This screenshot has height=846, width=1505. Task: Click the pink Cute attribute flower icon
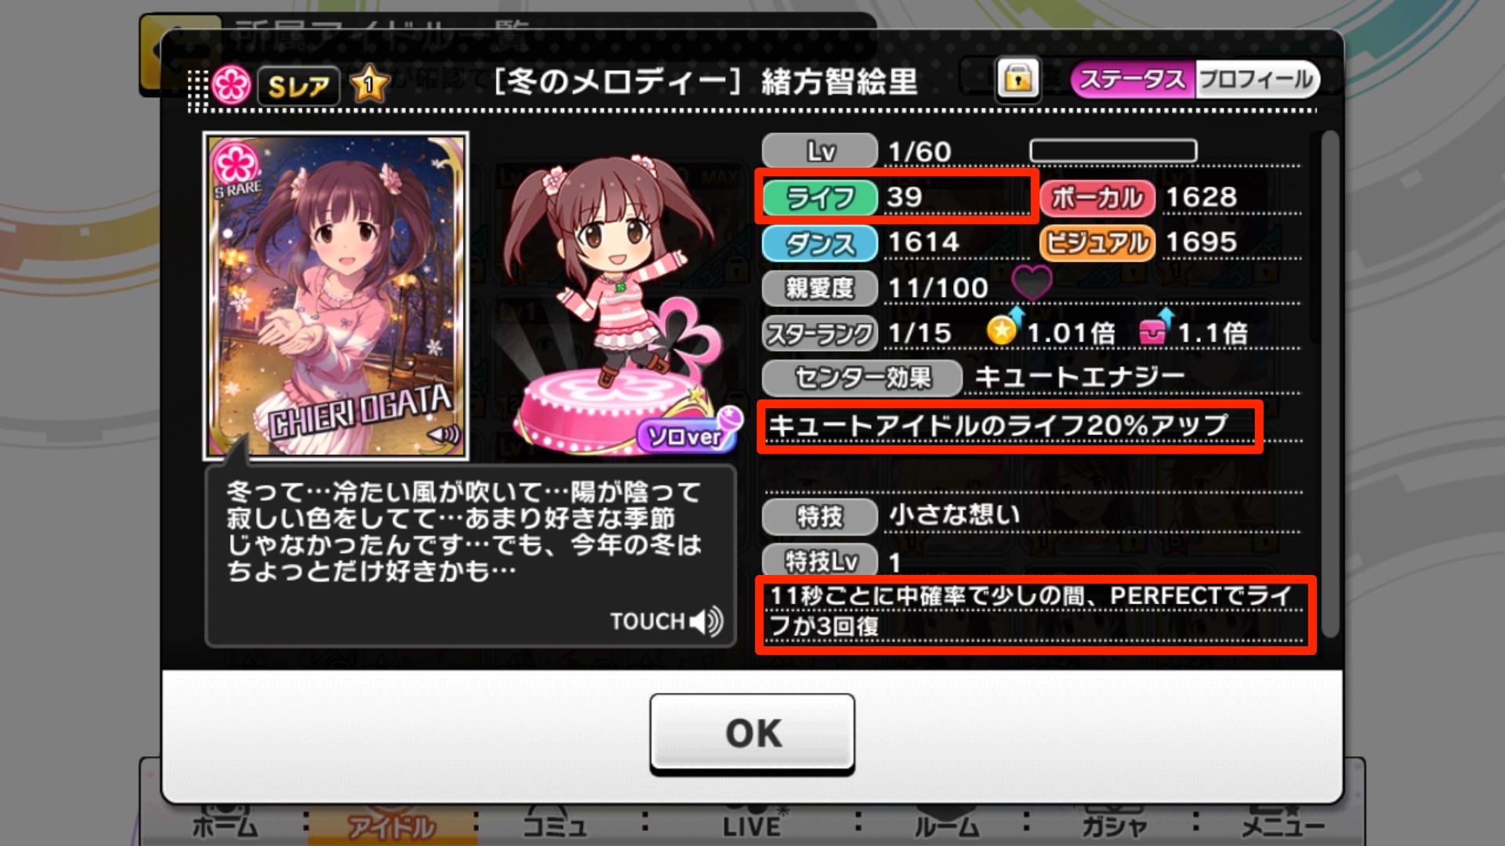(x=231, y=85)
